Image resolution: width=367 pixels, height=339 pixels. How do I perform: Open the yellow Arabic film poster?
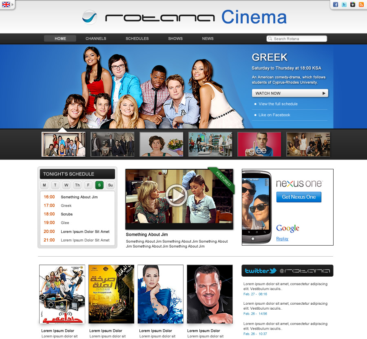click(x=111, y=294)
